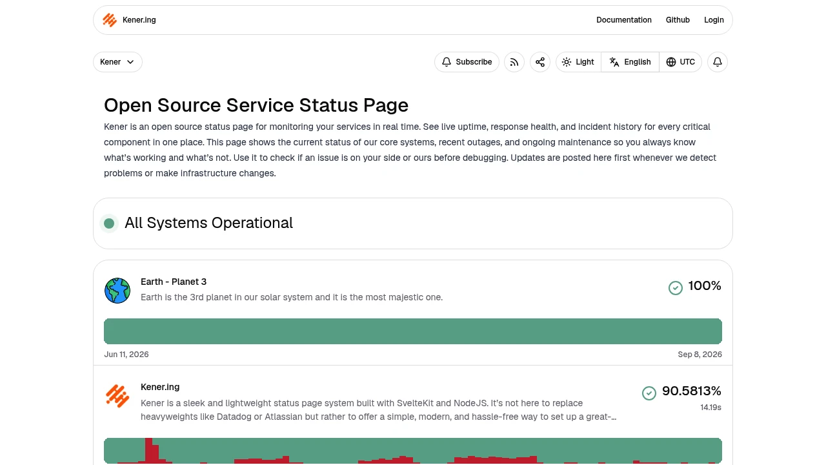Click the Kener.ing monitor orange logo
Viewport: 826px width, 465px height.
[117, 396]
